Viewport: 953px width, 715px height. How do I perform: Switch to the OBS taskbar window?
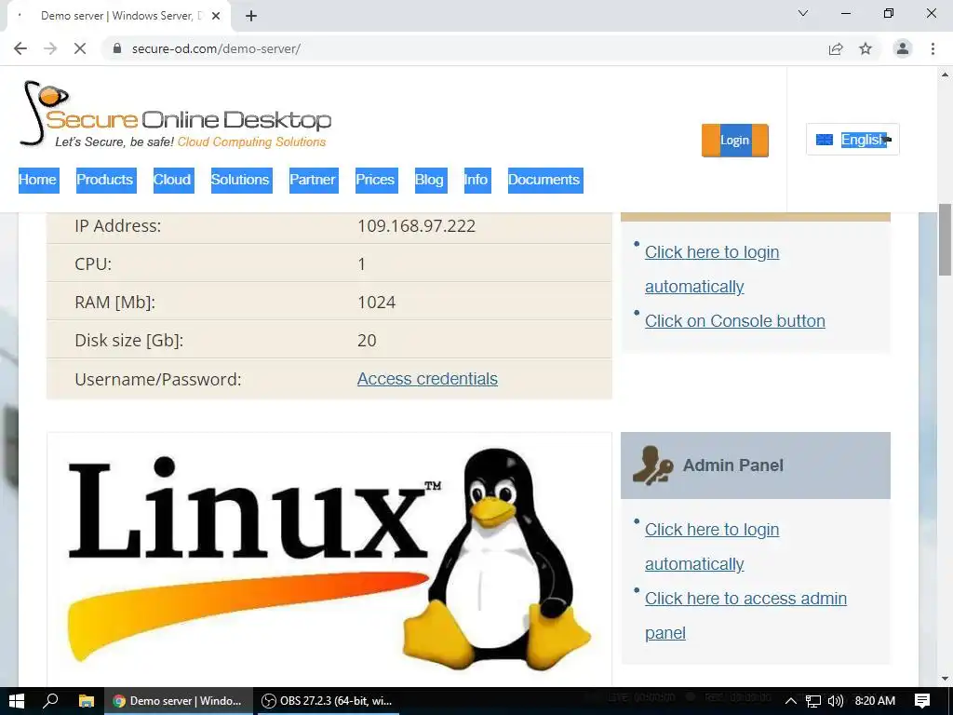click(x=327, y=701)
